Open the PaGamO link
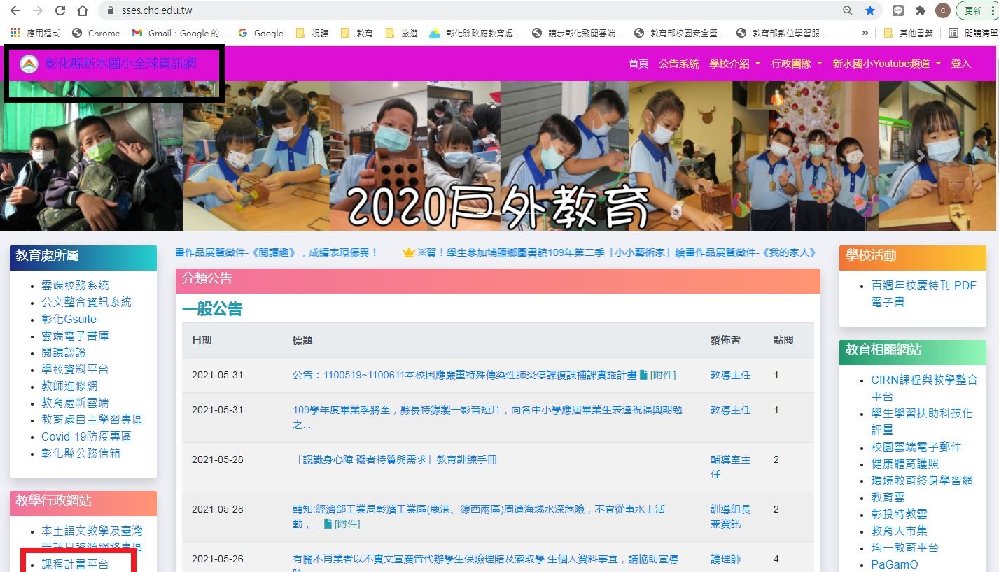Screen dimensions: 999x572 pyautogui.click(x=894, y=564)
